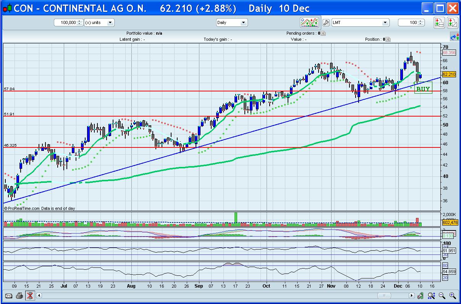
Task: Zoom in using the plus magnifier
Action: pos(453,295)
